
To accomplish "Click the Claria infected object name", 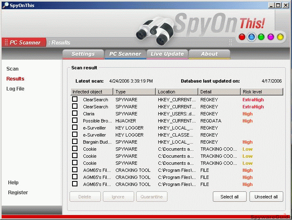I will [x=89, y=114].
